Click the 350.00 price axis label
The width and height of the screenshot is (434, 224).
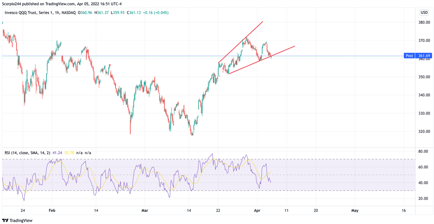pyautogui.click(x=423, y=77)
